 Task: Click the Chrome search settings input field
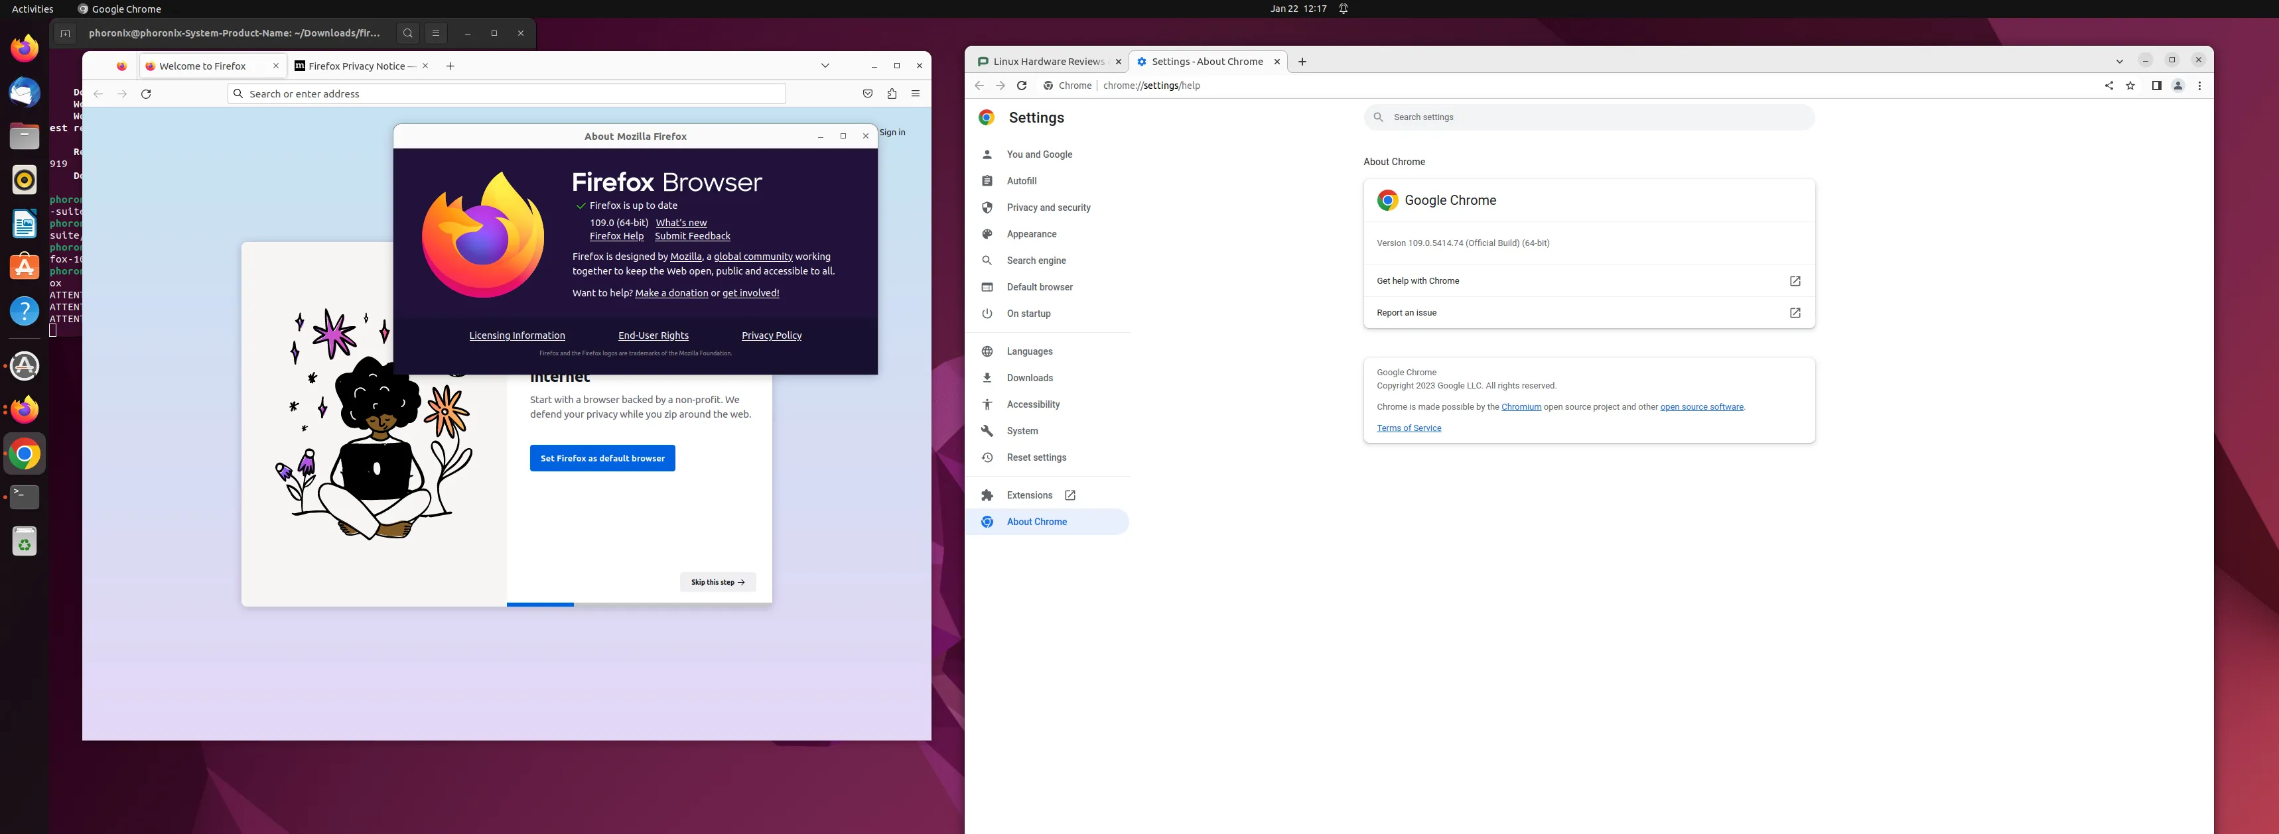(1587, 115)
